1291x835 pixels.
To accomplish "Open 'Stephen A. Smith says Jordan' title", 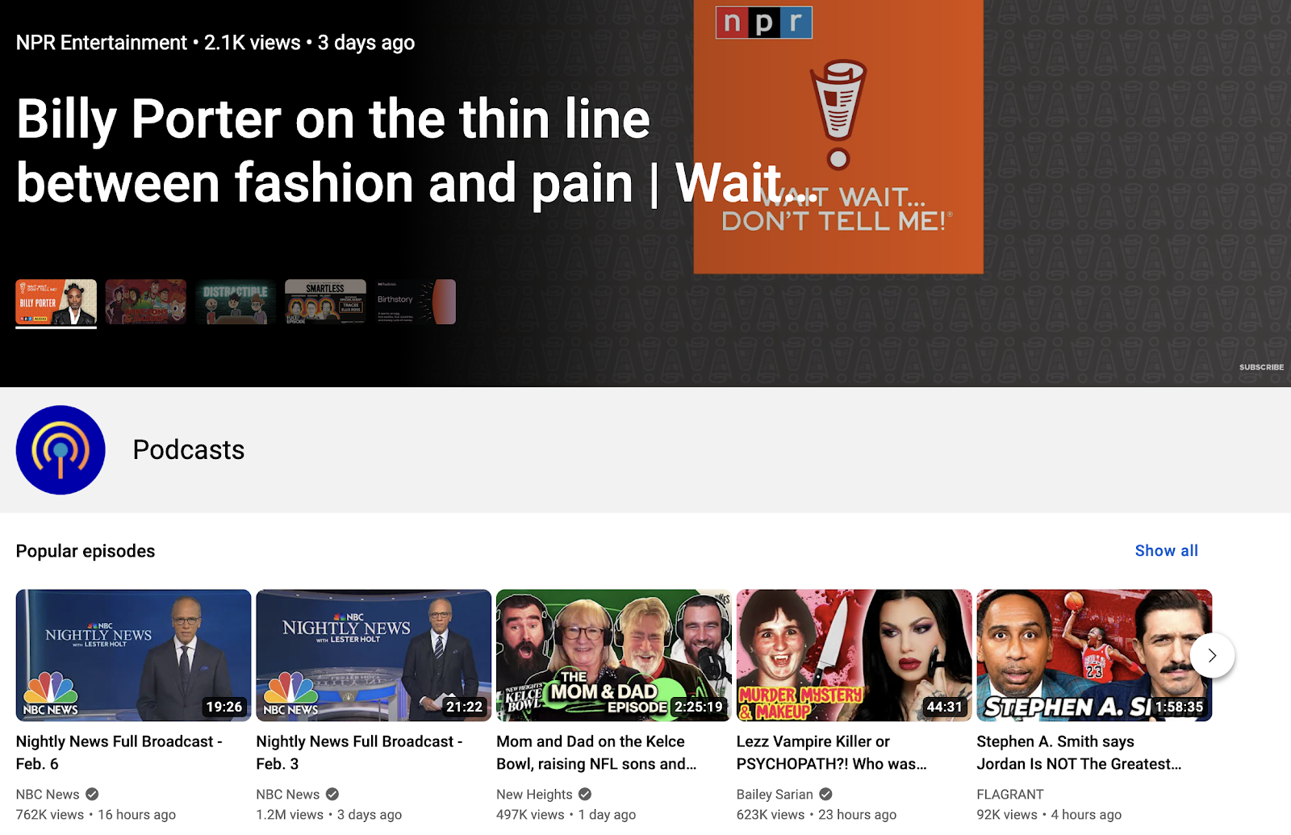I will coord(1079,753).
